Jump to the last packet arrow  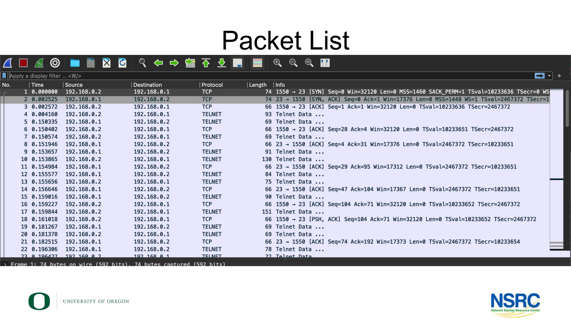tap(222, 63)
